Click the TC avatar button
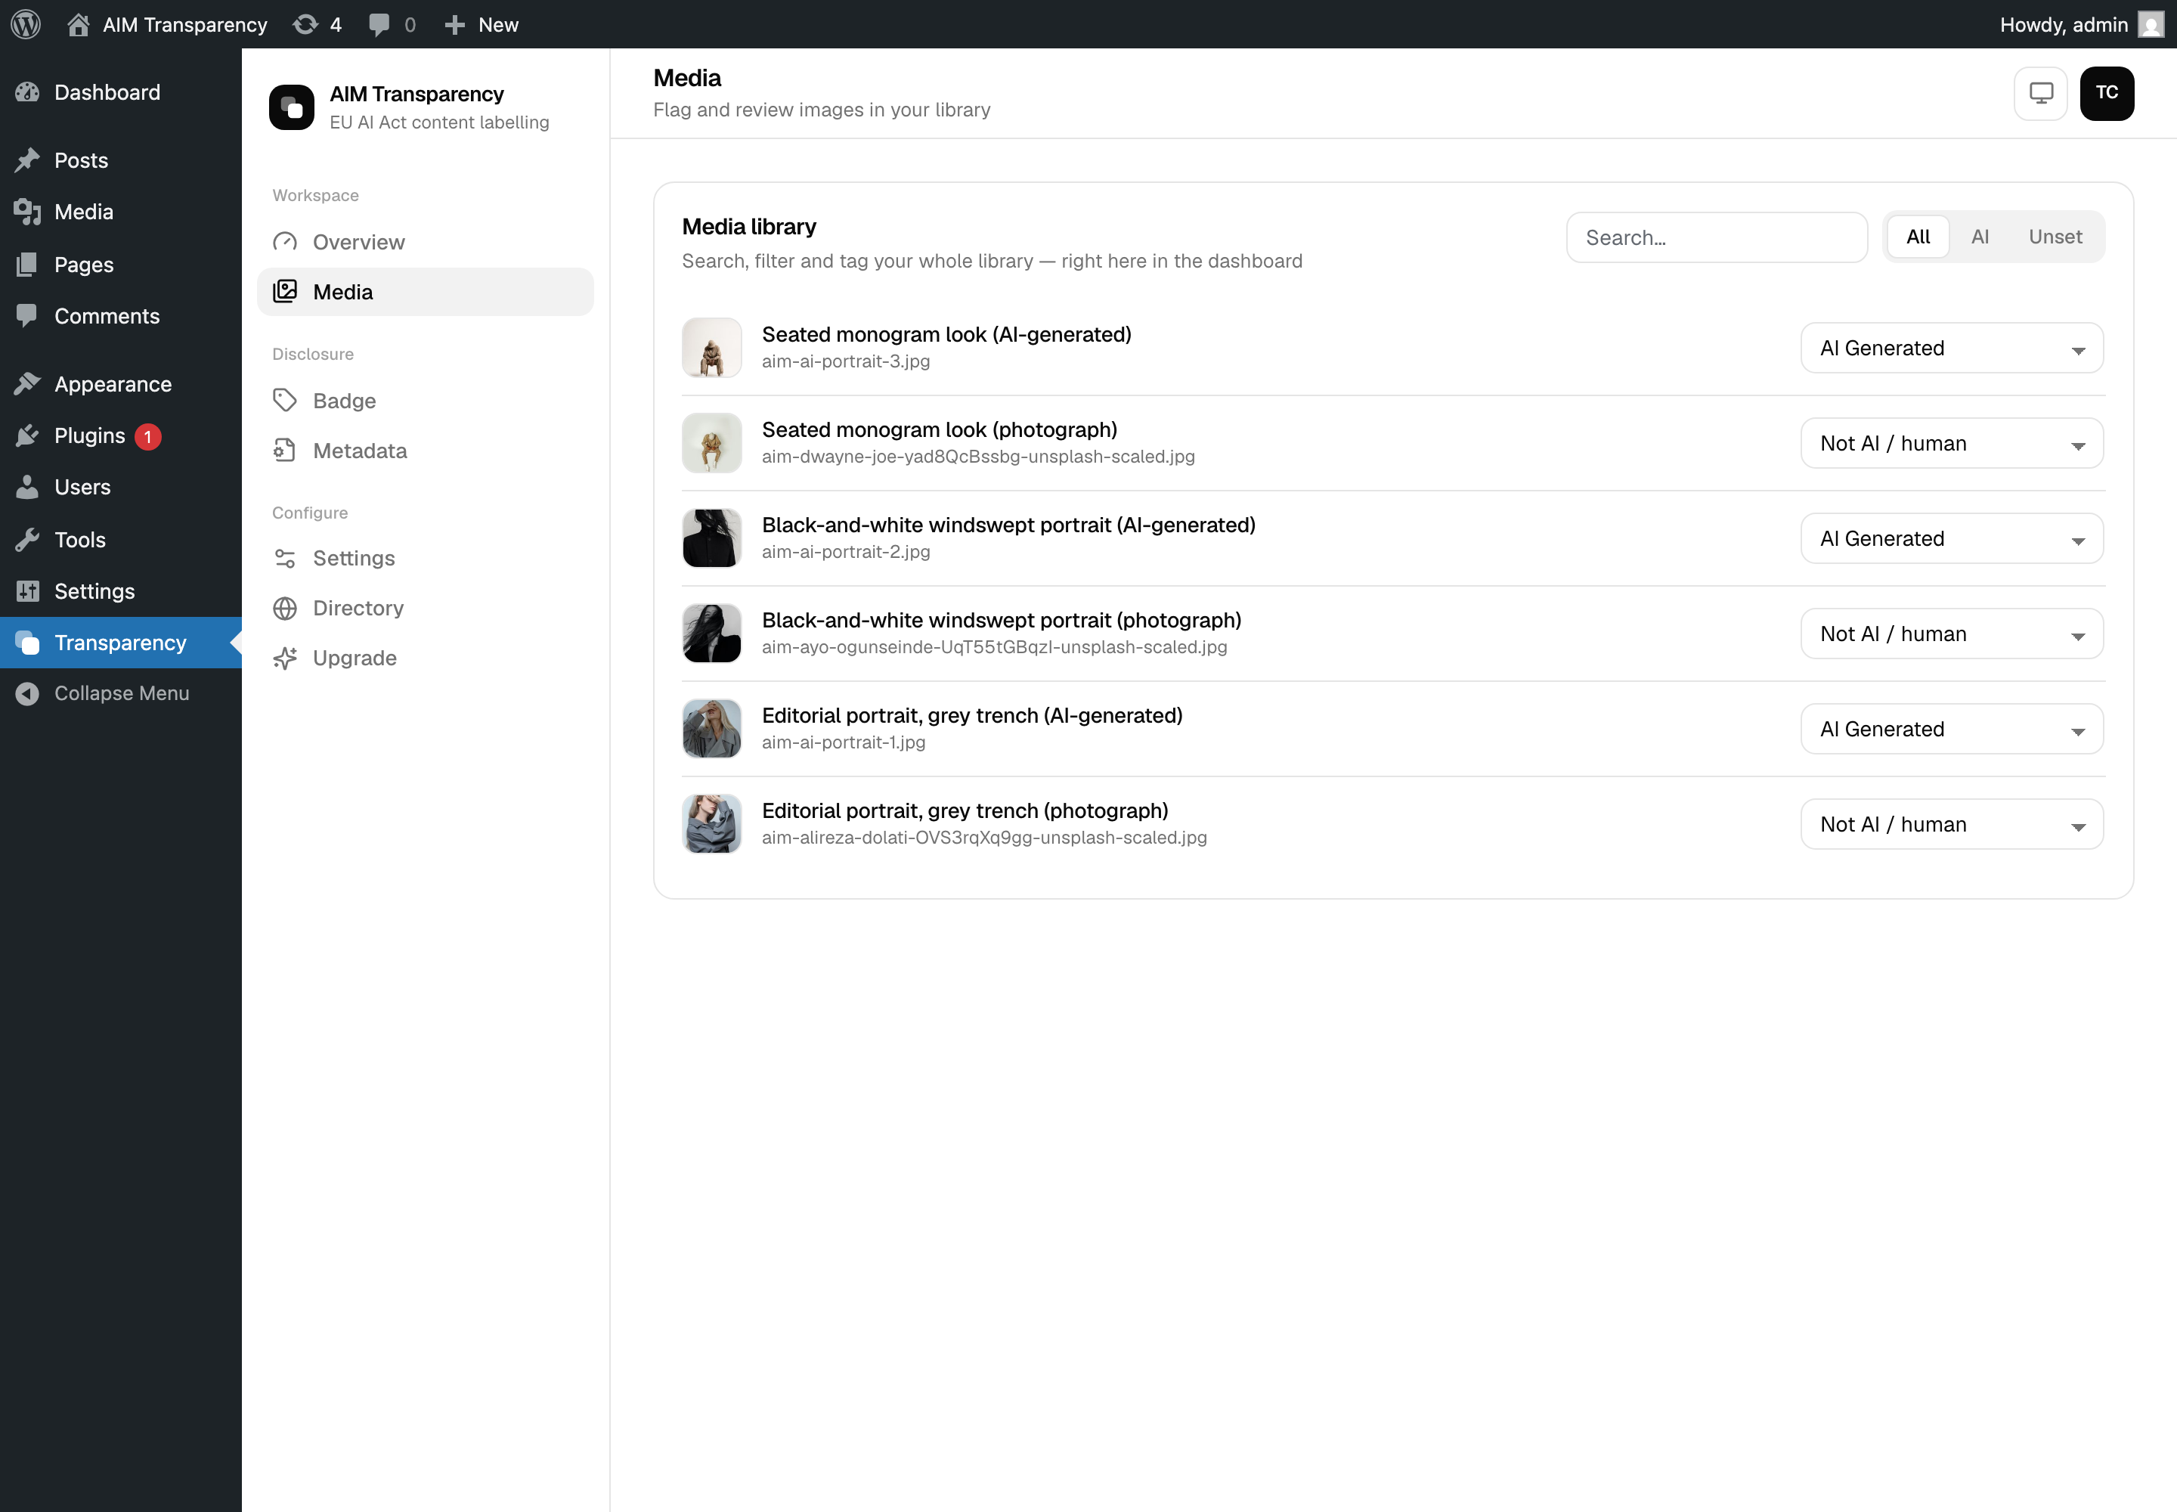The width and height of the screenshot is (2177, 1512). (2107, 93)
